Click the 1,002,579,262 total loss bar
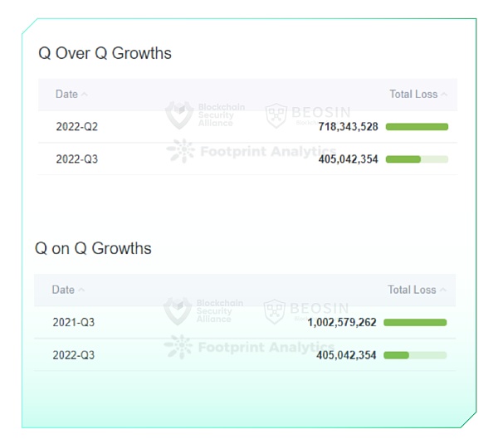 (415, 322)
